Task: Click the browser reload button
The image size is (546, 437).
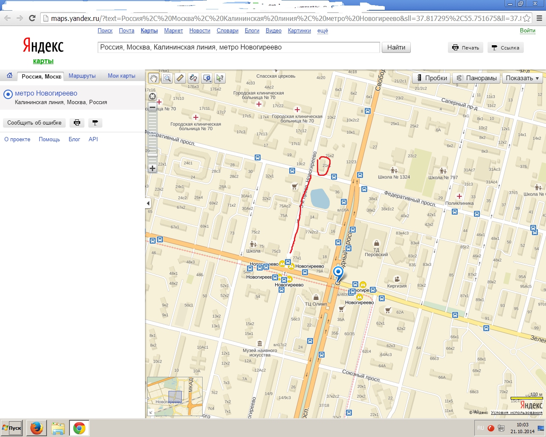Action: coord(32,18)
